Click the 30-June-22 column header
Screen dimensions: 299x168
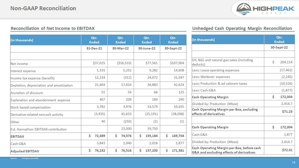[147, 49]
